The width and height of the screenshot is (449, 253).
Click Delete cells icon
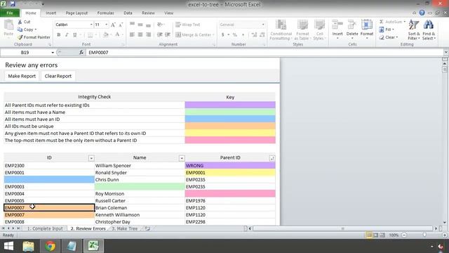point(352,25)
